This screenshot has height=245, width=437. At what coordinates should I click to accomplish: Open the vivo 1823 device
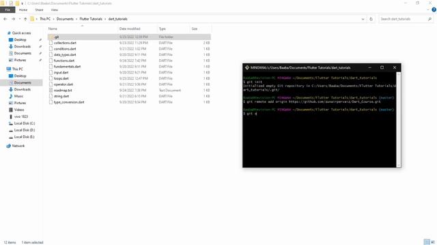21,116
